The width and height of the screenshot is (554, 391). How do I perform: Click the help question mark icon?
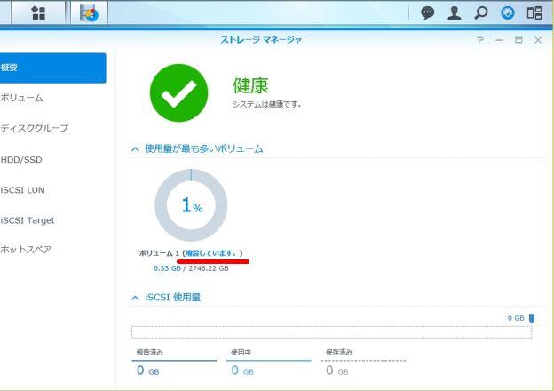(479, 40)
